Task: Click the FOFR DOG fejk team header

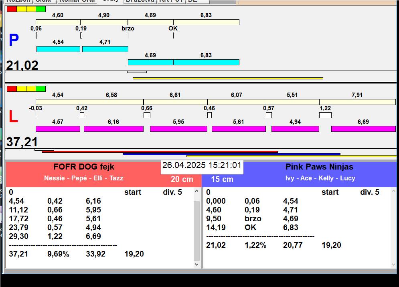Action: (x=84, y=167)
